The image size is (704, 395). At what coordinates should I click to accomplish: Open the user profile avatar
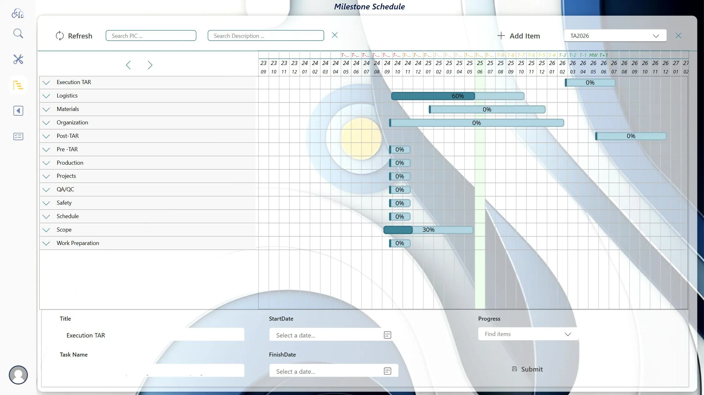(x=18, y=375)
